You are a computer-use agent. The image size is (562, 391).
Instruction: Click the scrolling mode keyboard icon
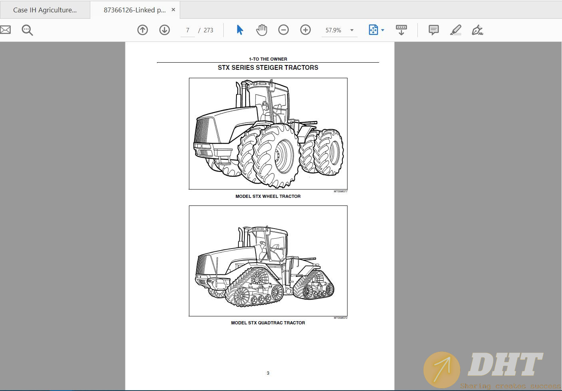401,30
